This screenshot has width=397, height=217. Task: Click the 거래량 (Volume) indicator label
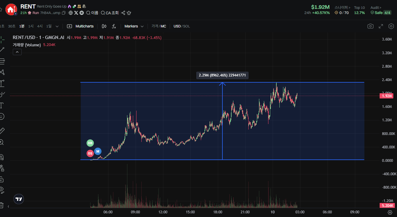[x=27, y=45]
